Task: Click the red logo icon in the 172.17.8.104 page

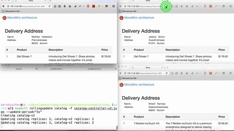Action: 121,85
